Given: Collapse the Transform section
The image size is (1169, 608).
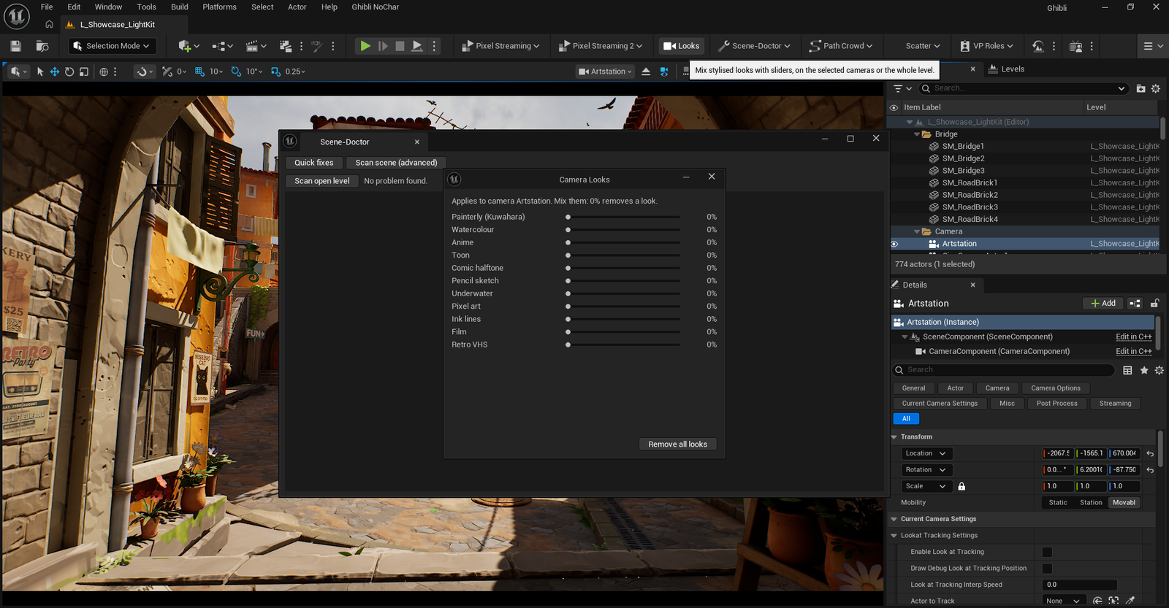Looking at the screenshot, I should tap(894, 437).
